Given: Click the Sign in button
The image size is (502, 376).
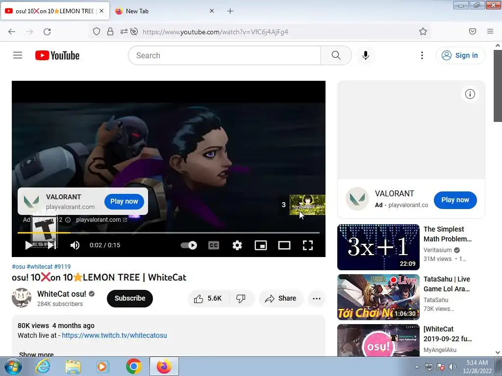Looking at the screenshot, I should tap(460, 55).
